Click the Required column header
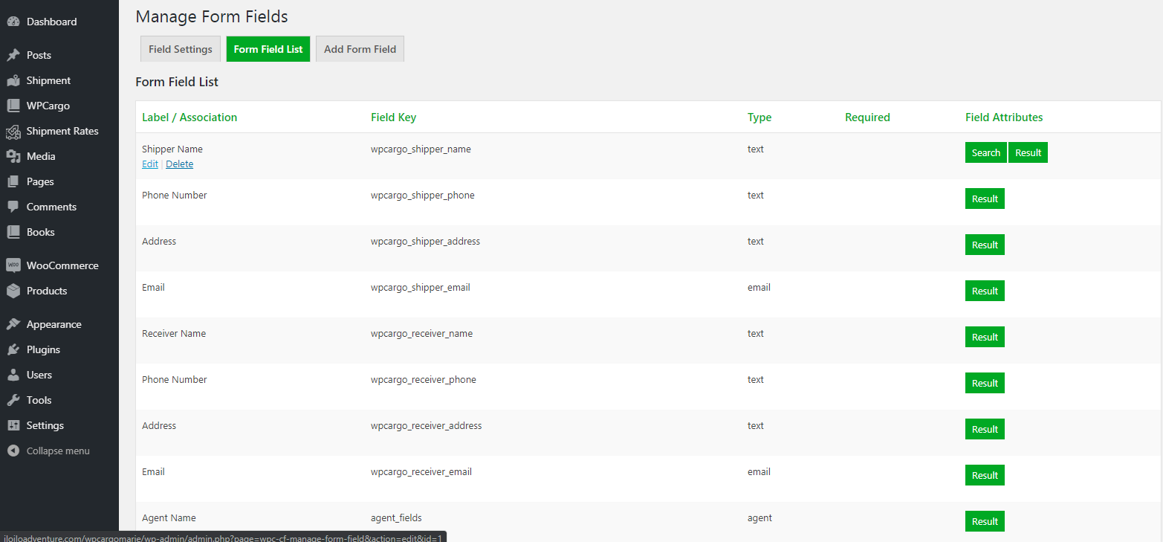The image size is (1163, 542). click(x=867, y=117)
